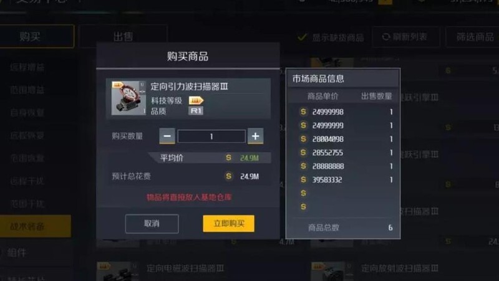The height and width of the screenshot is (281, 499).
Task: Click the plus button to increase quantity
Action: tap(255, 136)
